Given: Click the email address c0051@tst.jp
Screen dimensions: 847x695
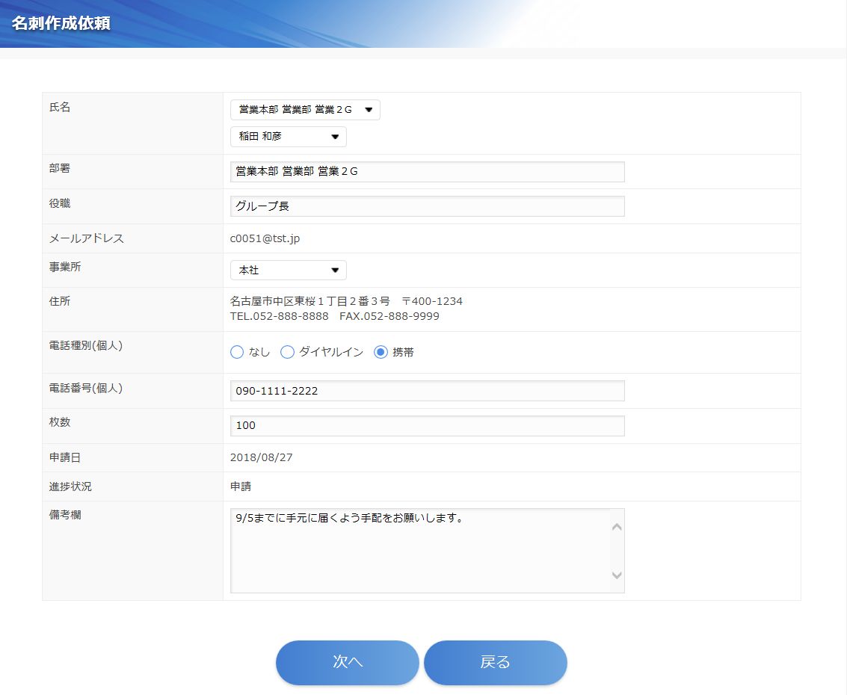Looking at the screenshot, I should pos(265,239).
